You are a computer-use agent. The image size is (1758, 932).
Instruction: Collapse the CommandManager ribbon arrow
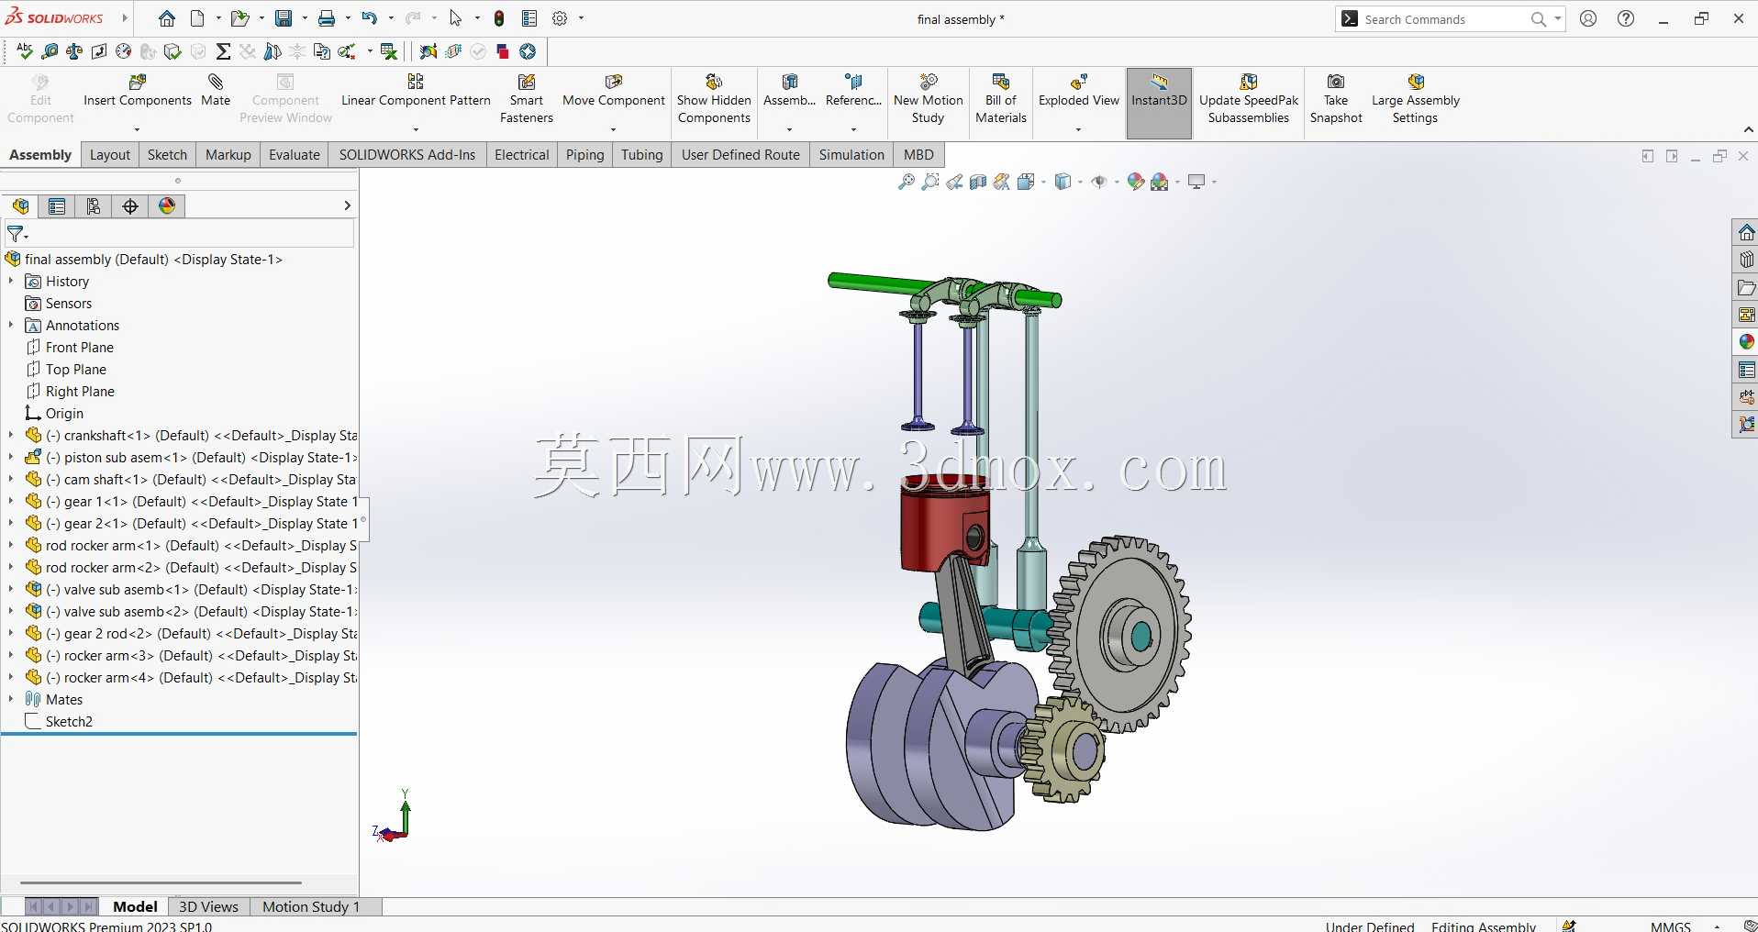coord(1748,129)
